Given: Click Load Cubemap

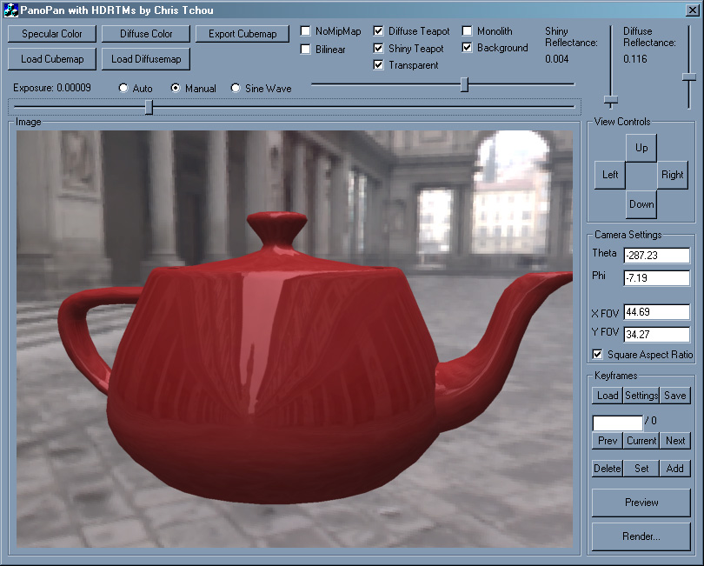Looking at the screenshot, I should [52, 59].
